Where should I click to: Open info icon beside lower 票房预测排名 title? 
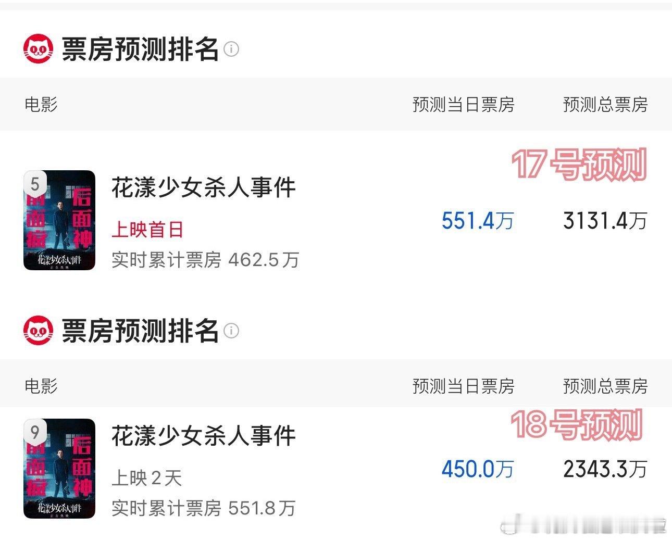point(231,330)
